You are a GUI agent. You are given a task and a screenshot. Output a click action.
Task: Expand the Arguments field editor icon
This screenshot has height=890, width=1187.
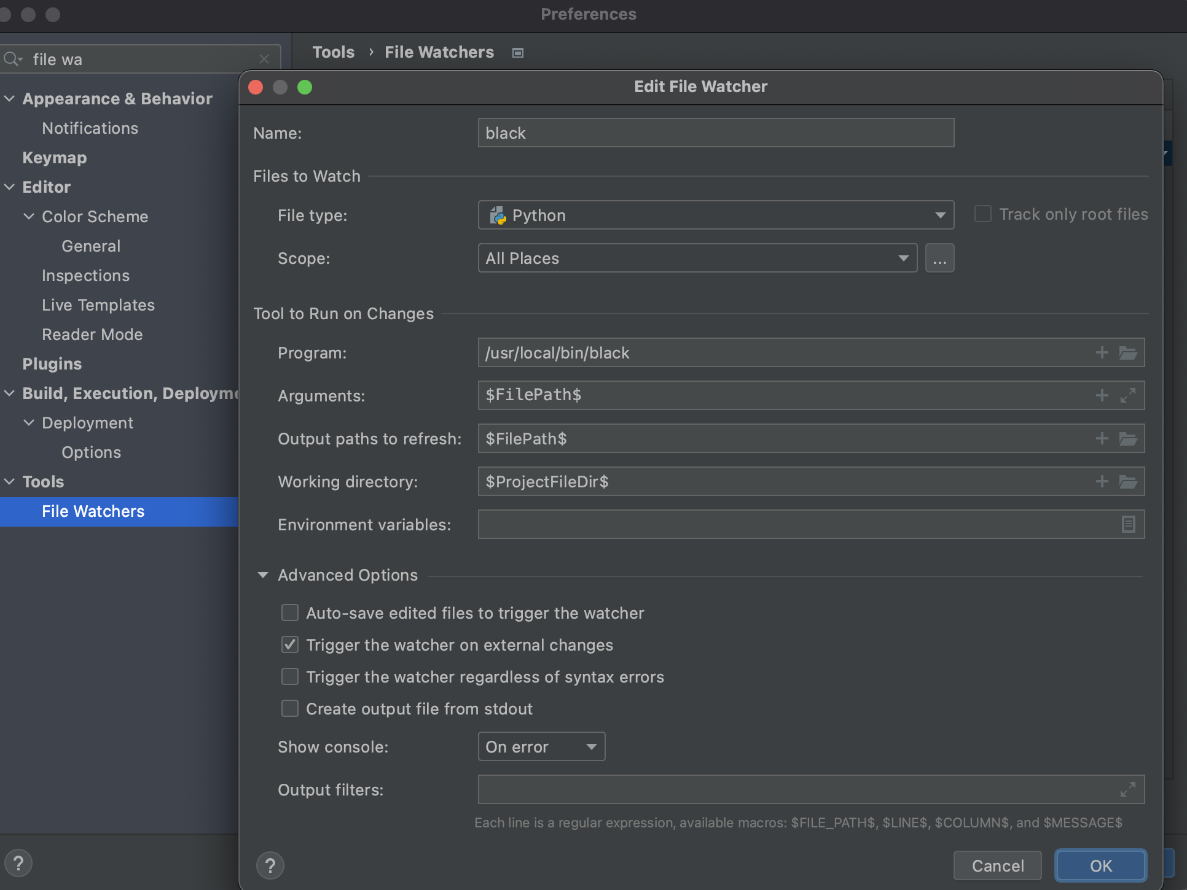point(1127,396)
